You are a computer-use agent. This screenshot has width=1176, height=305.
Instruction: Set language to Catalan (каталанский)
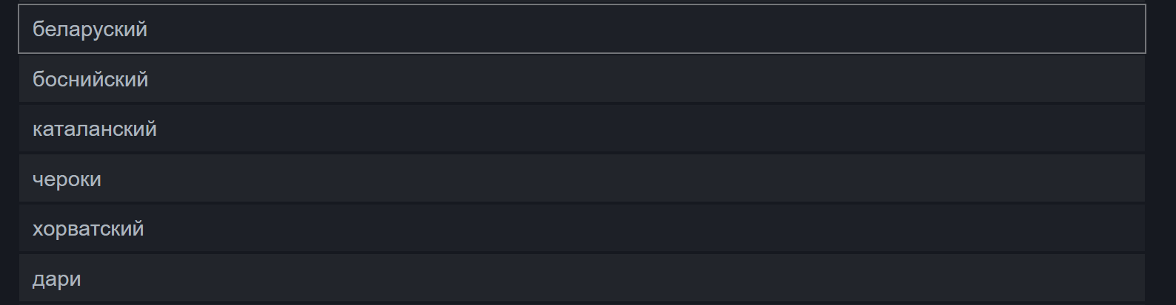click(x=95, y=129)
